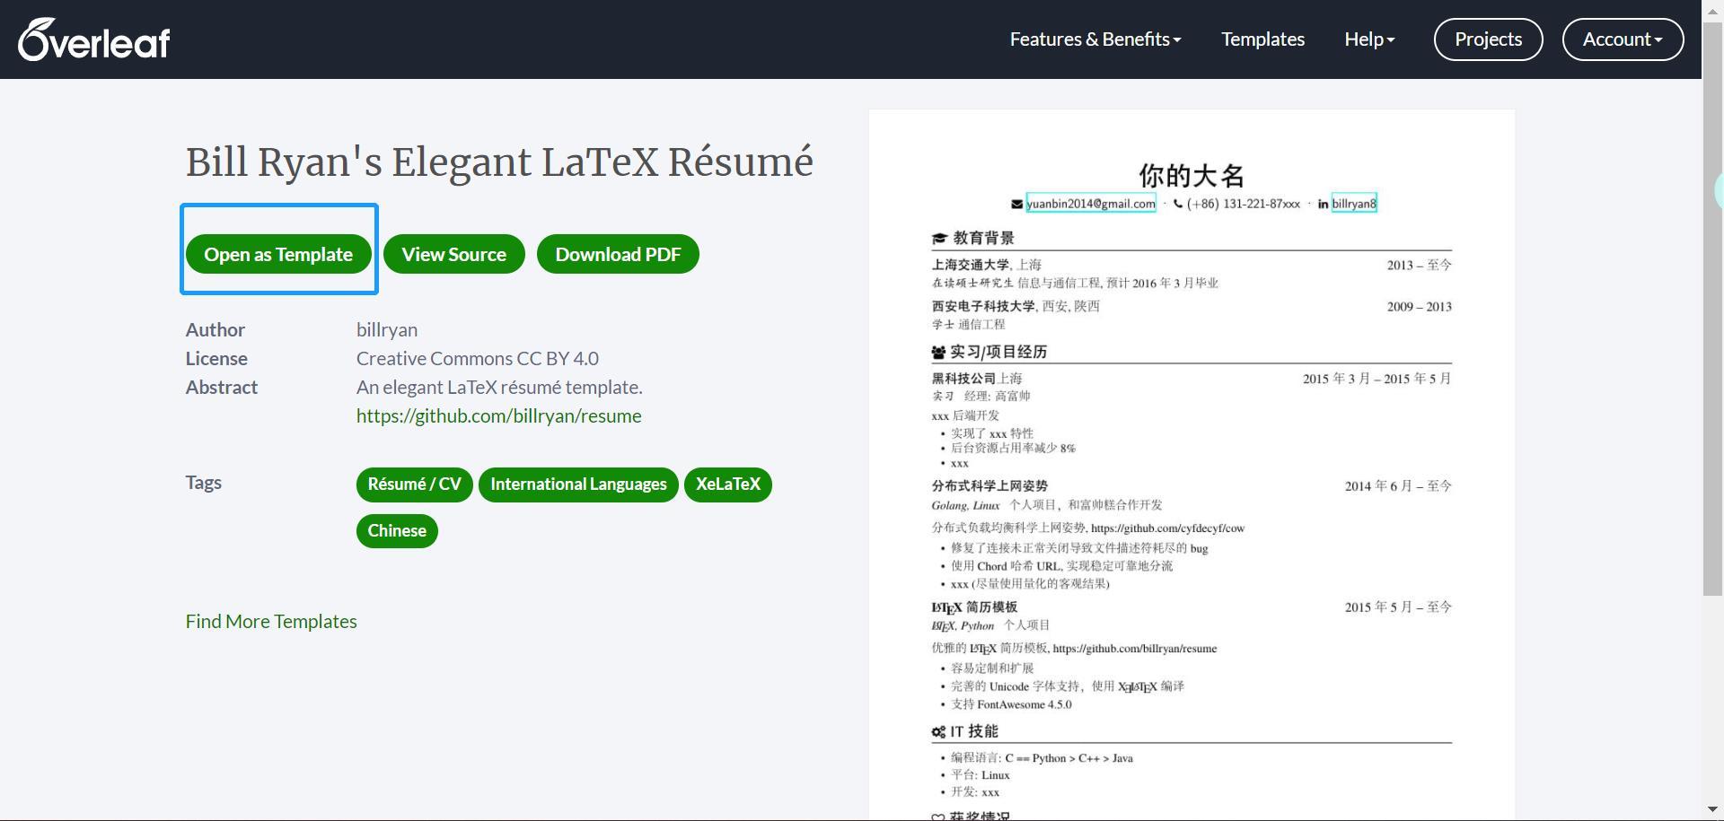The height and width of the screenshot is (821, 1724).
Task: Click Find More Templates
Action: (270, 621)
